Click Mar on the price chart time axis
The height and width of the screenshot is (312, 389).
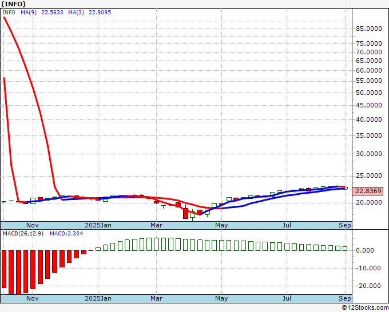tap(156, 225)
